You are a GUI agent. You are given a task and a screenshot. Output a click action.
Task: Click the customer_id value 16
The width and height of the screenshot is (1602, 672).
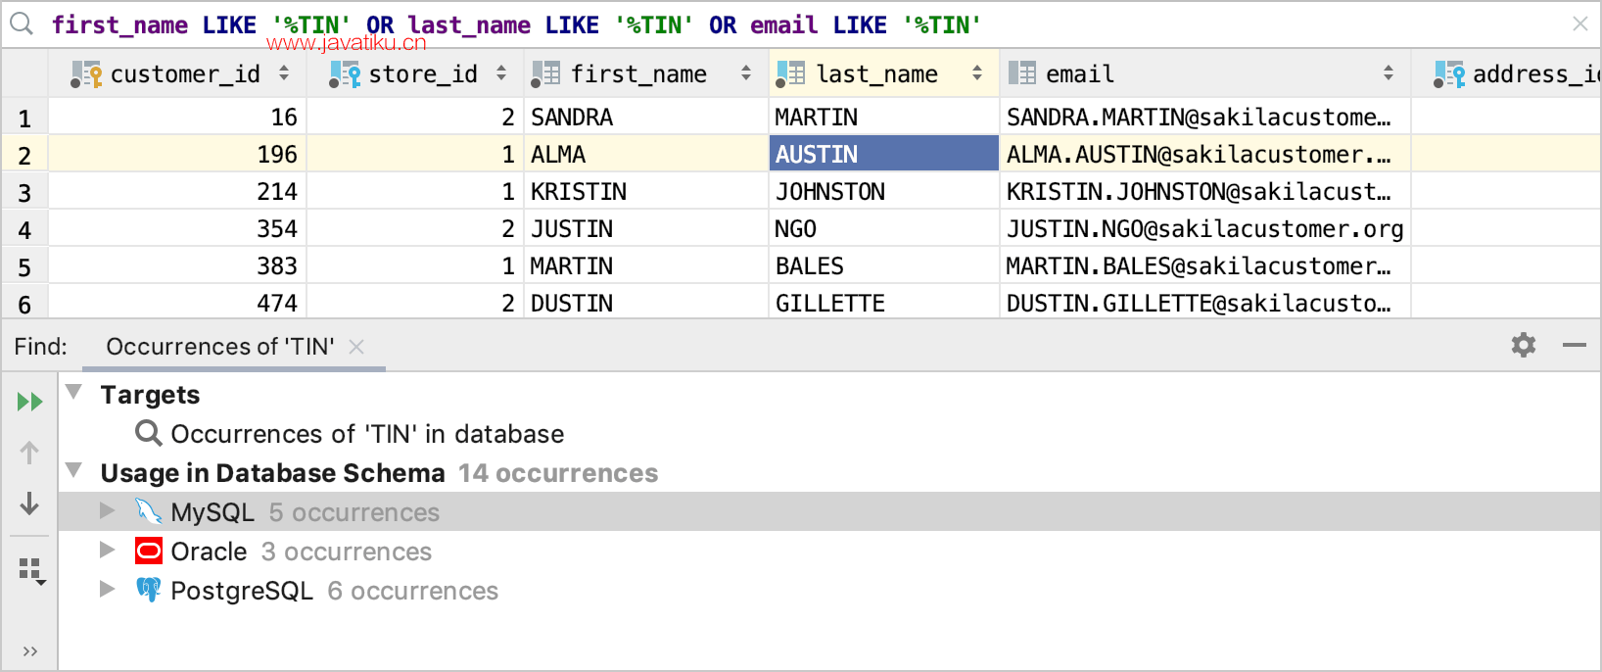pyautogui.click(x=177, y=117)
